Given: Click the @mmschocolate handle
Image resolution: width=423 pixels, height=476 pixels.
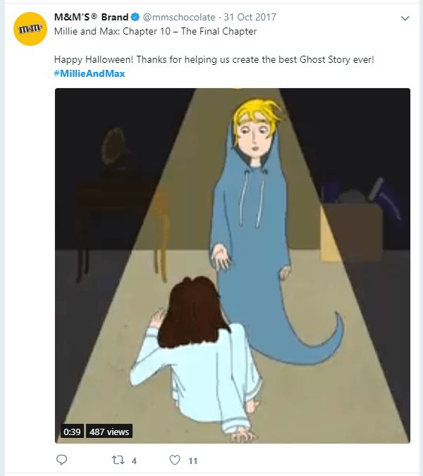Looking at the screenshot, I should click(175, 18).
